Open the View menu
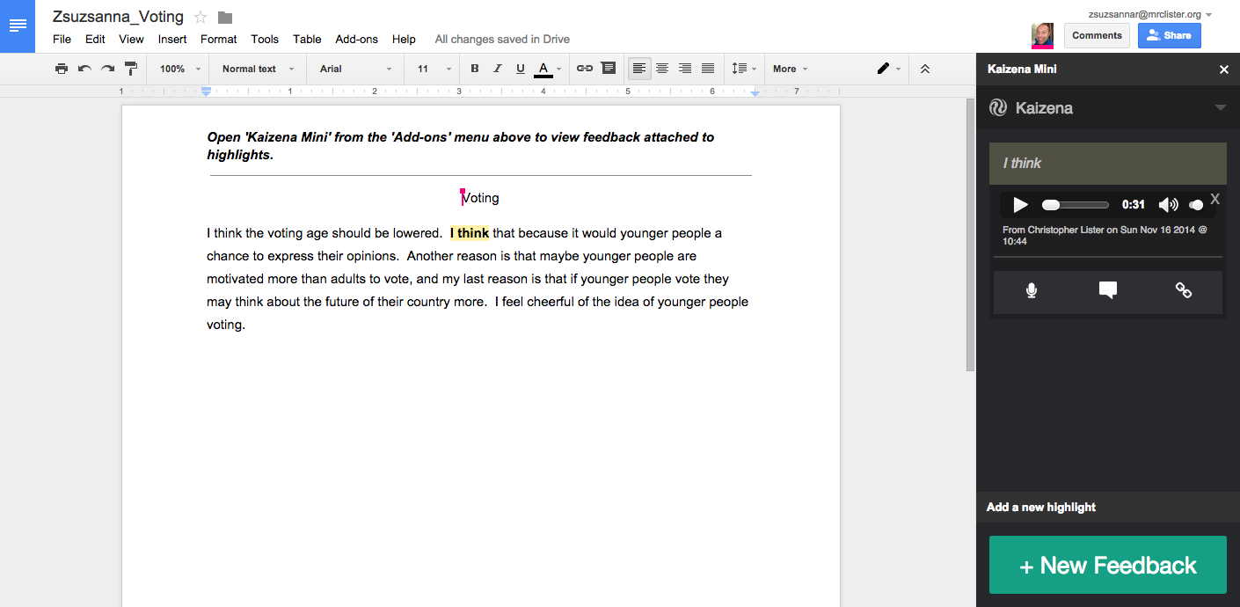This screenshot has width=1240, height=607. point(131,39)
